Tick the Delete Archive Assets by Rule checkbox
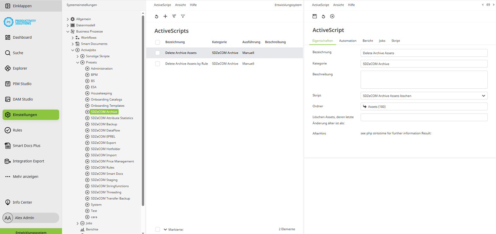Viewport: 496px width, 234px height. click(157, 64)
